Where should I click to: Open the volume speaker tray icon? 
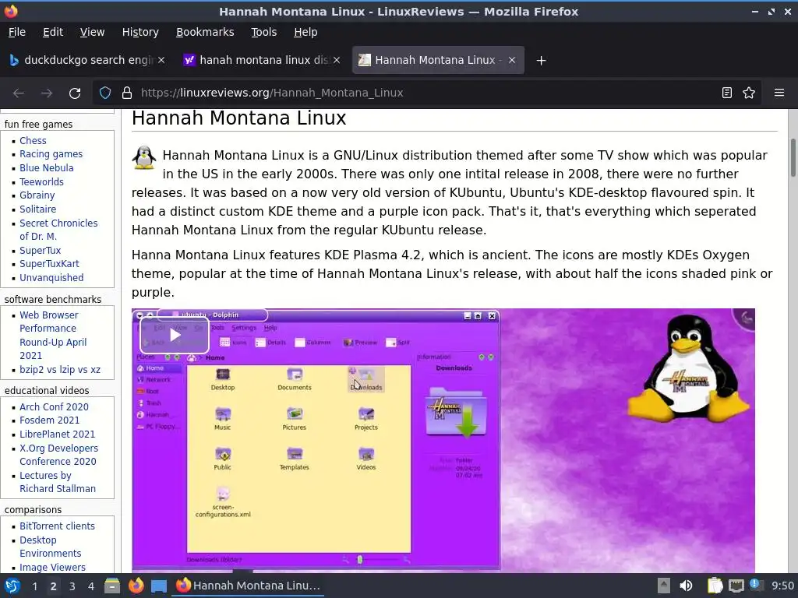tap(686, 586)
